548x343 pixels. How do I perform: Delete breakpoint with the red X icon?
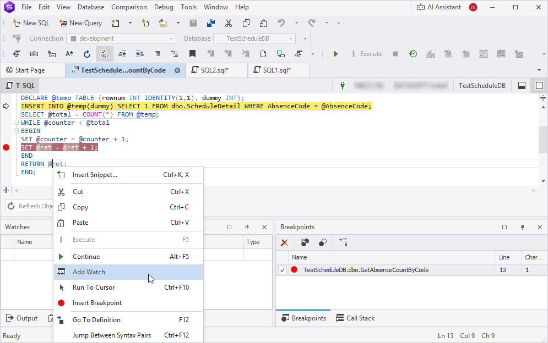285,242
